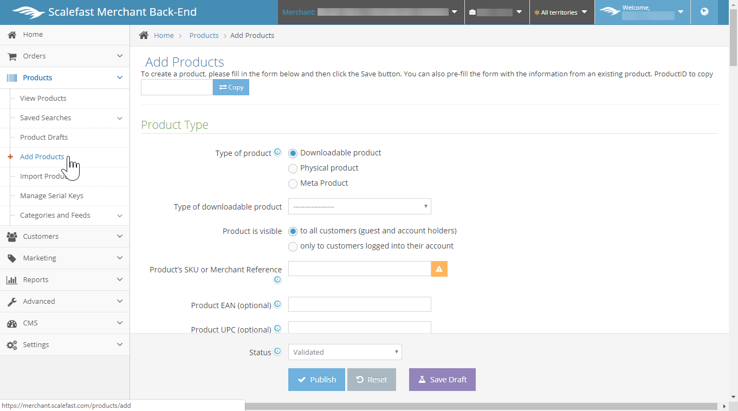Click the home icon in breadcrumb
This screenshot has width=738, height=411.
[x=144, y=35]
